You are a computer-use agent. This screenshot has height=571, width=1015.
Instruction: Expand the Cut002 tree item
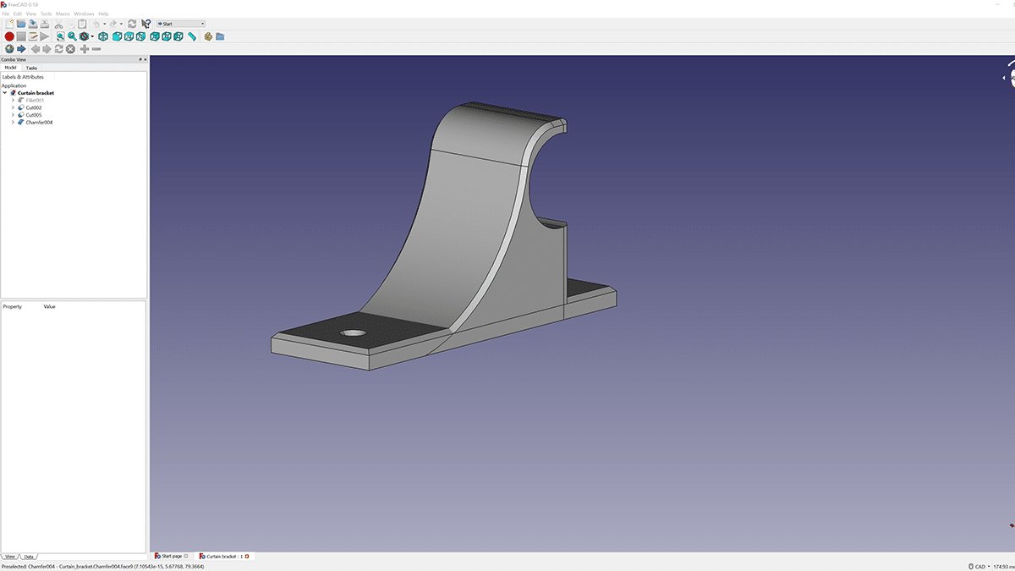tap(13, 107)
